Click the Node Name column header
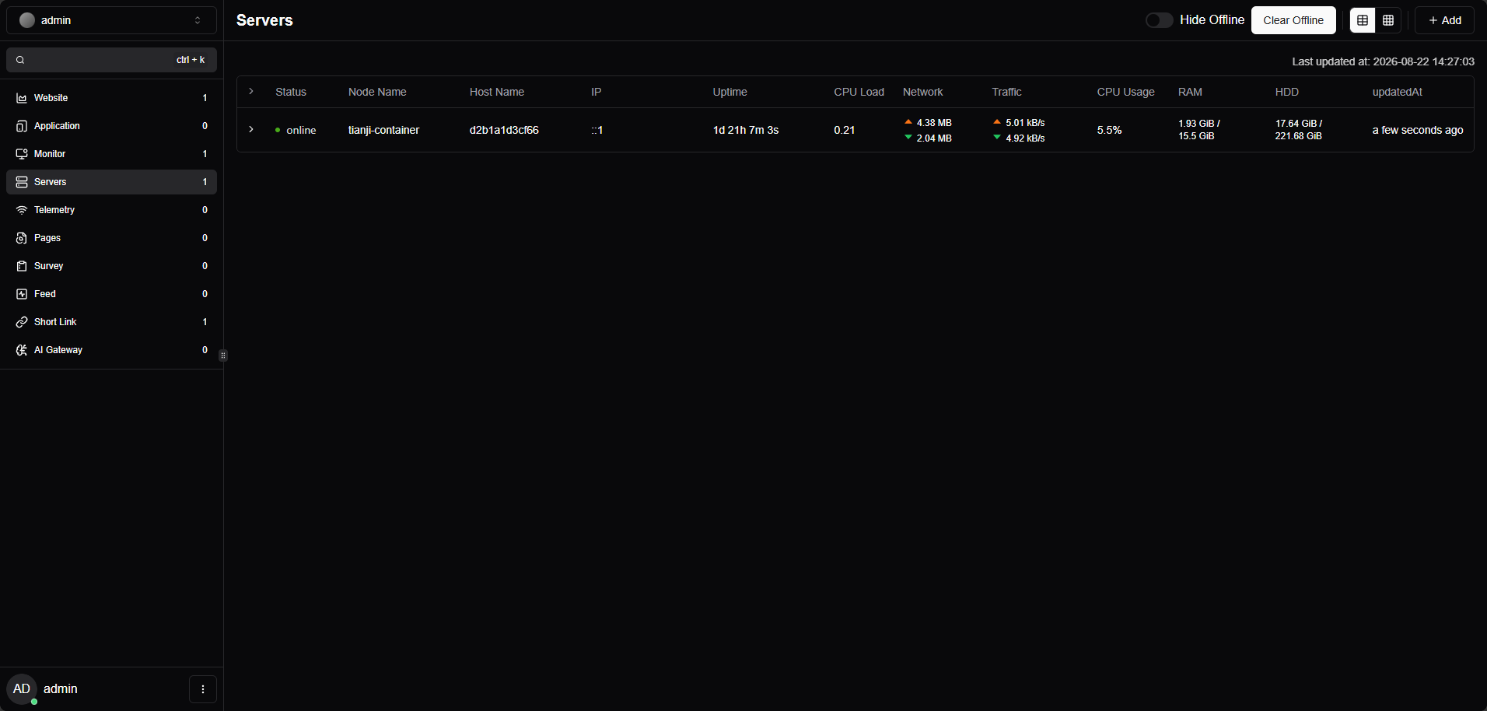Screen dimensions: 1487x711 [x=377, y=92]
